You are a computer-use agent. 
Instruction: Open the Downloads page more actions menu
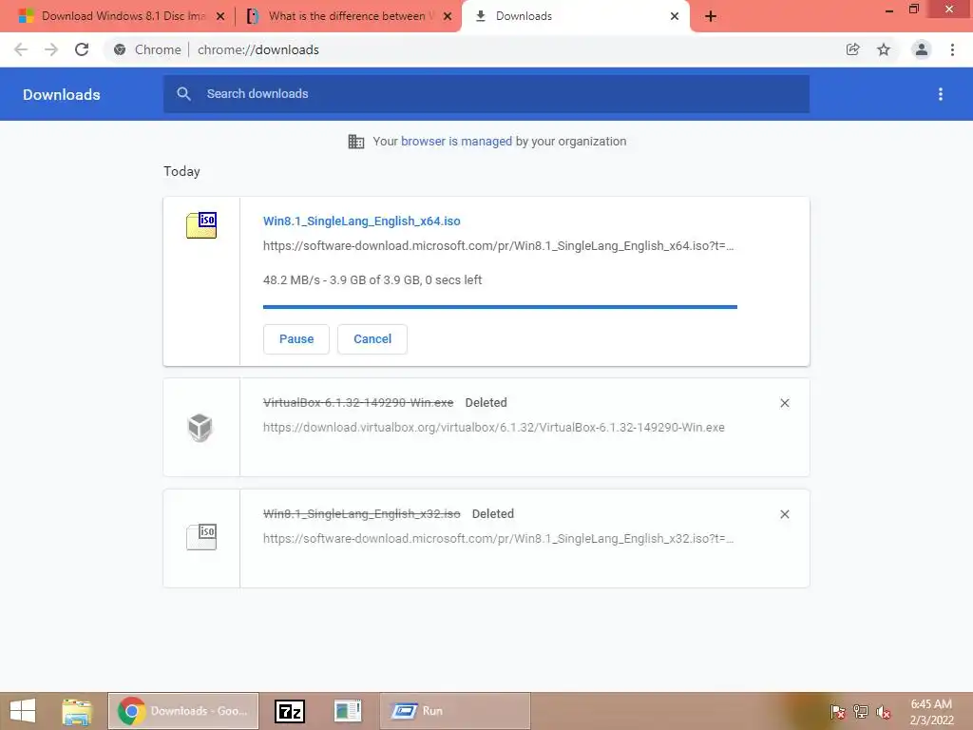click(941, 94)
